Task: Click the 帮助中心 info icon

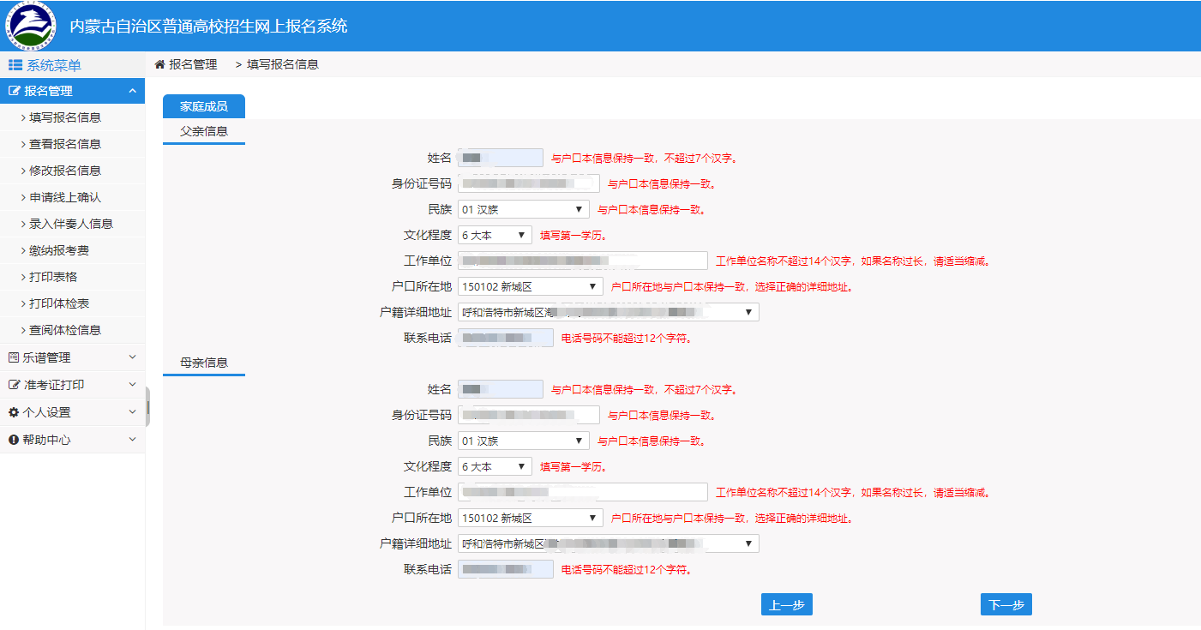Action: point(14,440)
